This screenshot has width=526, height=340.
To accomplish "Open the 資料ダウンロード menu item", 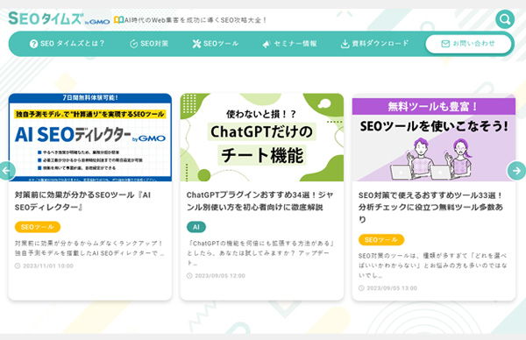I will (374, 44).
